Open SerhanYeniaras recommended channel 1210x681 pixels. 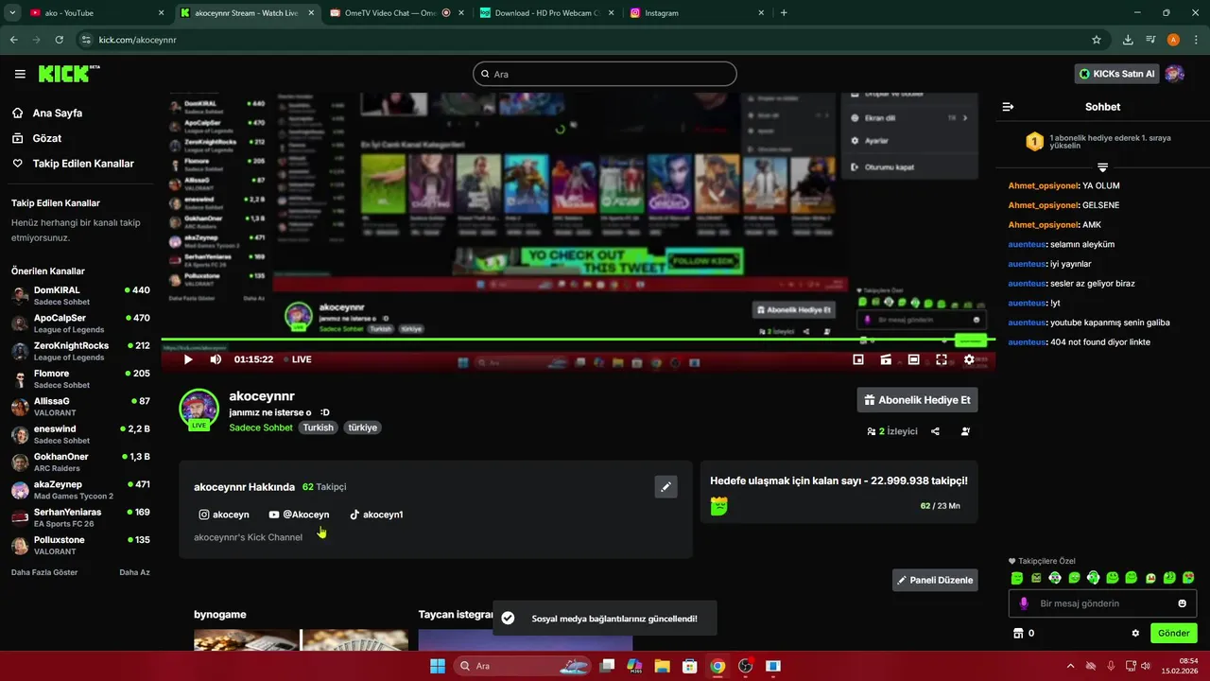point(80,517)
